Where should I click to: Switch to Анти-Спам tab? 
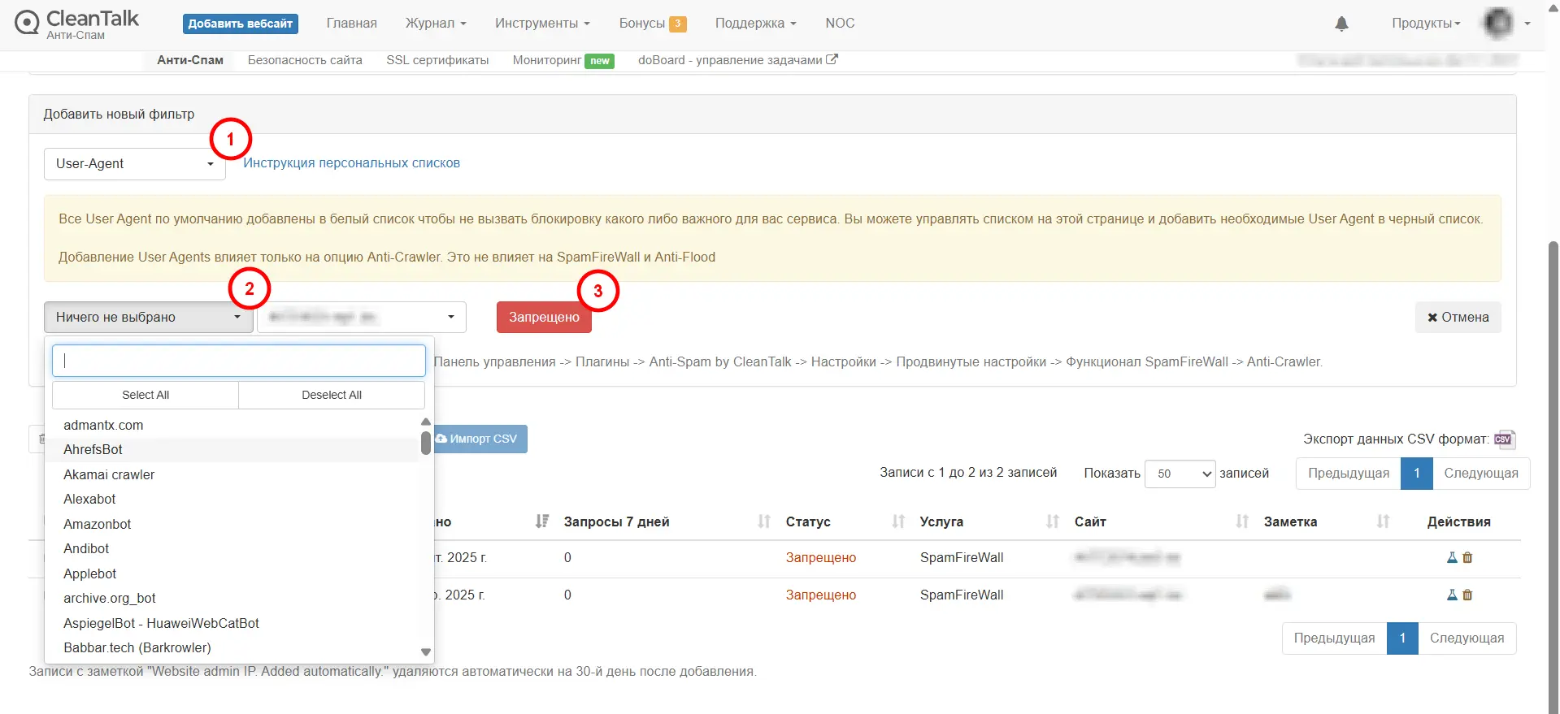point(190,60)
